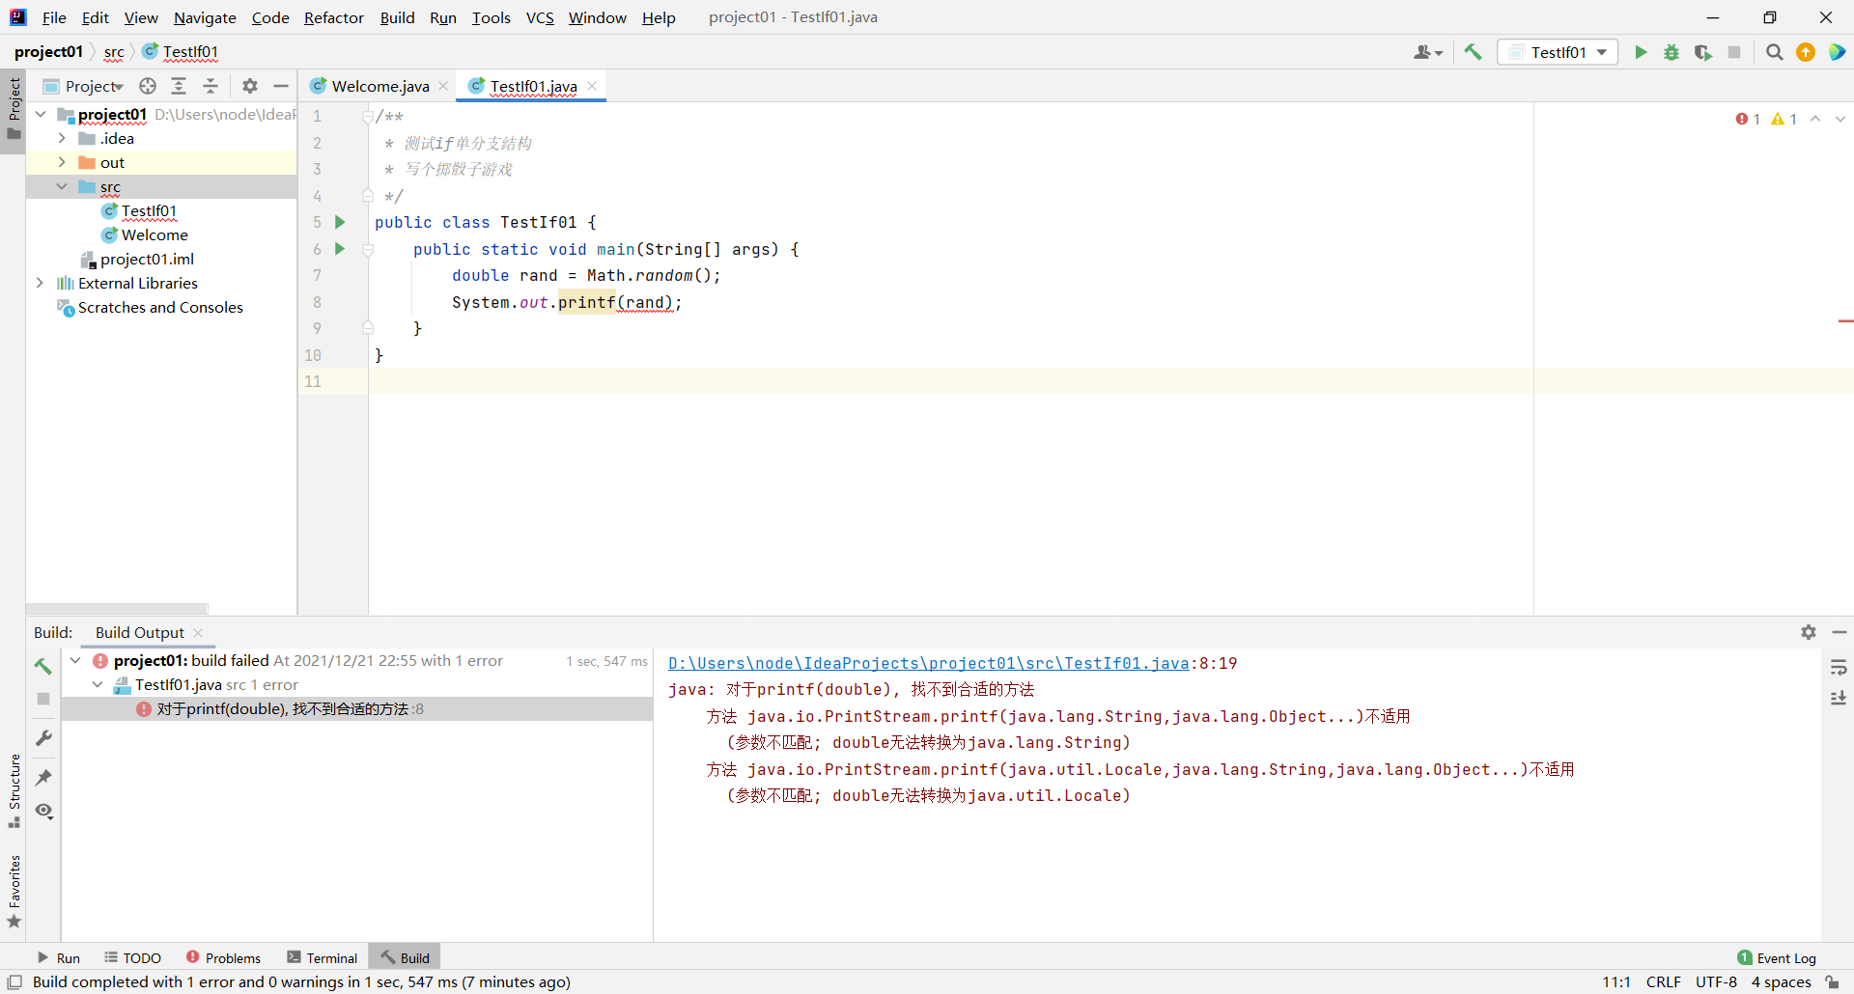Collapse project01 build failed node
This screenshot has height=994, width=1854.
pyautogui.click(x=75, y=660)
